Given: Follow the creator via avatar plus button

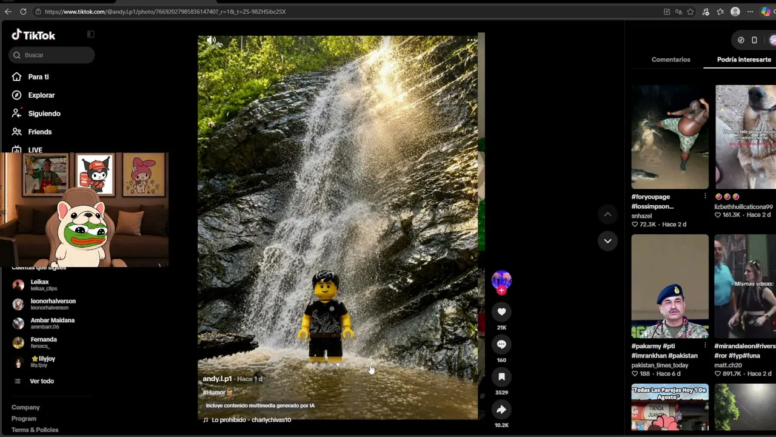Looking at the screenshot, I should click(x=501, y=290).
